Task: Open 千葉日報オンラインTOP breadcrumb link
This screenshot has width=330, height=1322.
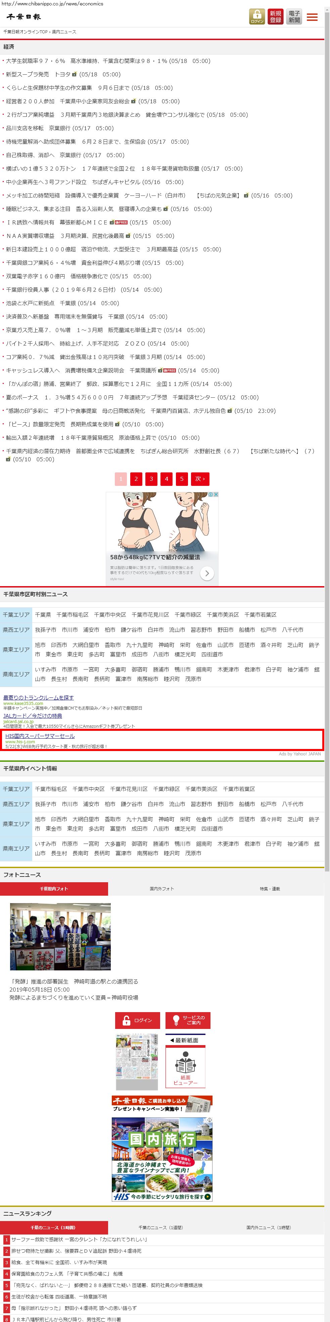Action: pos(26,32)
